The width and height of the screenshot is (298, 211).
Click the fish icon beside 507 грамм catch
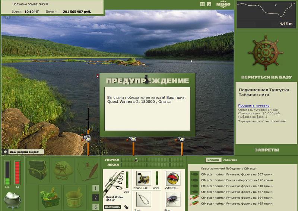194,174
